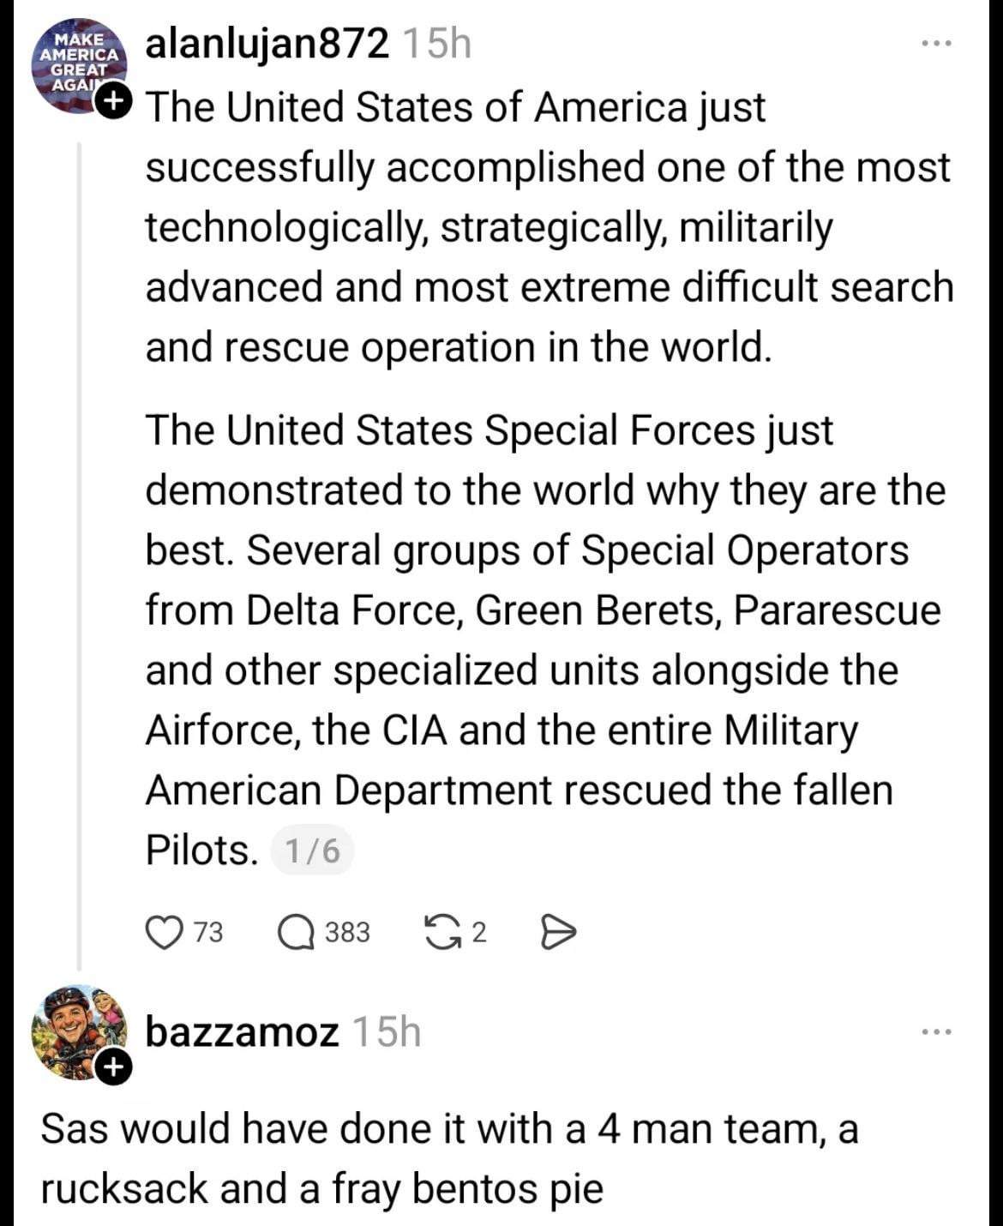Open replies via the comment bubble icon

(x=297, y=932)
